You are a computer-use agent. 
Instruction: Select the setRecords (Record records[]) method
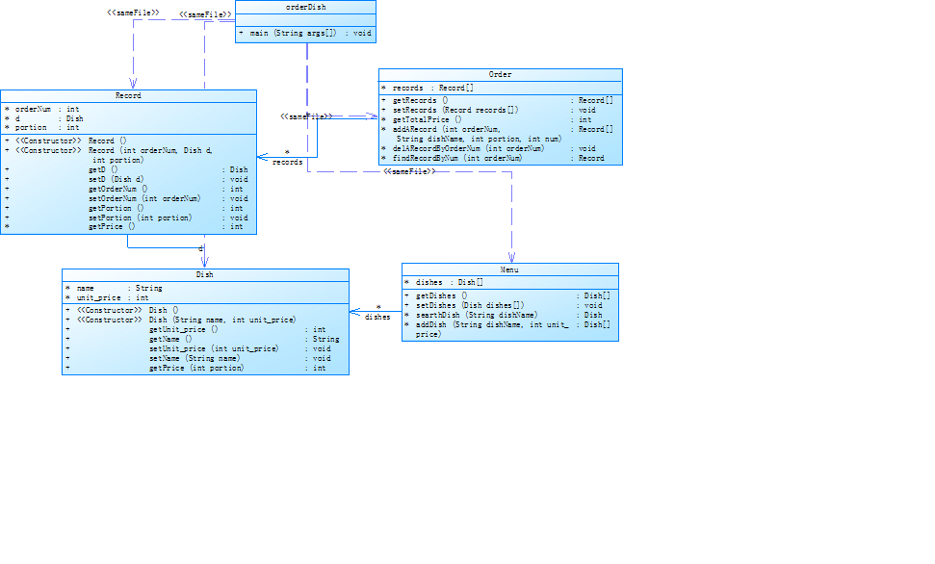click(497, 111)
